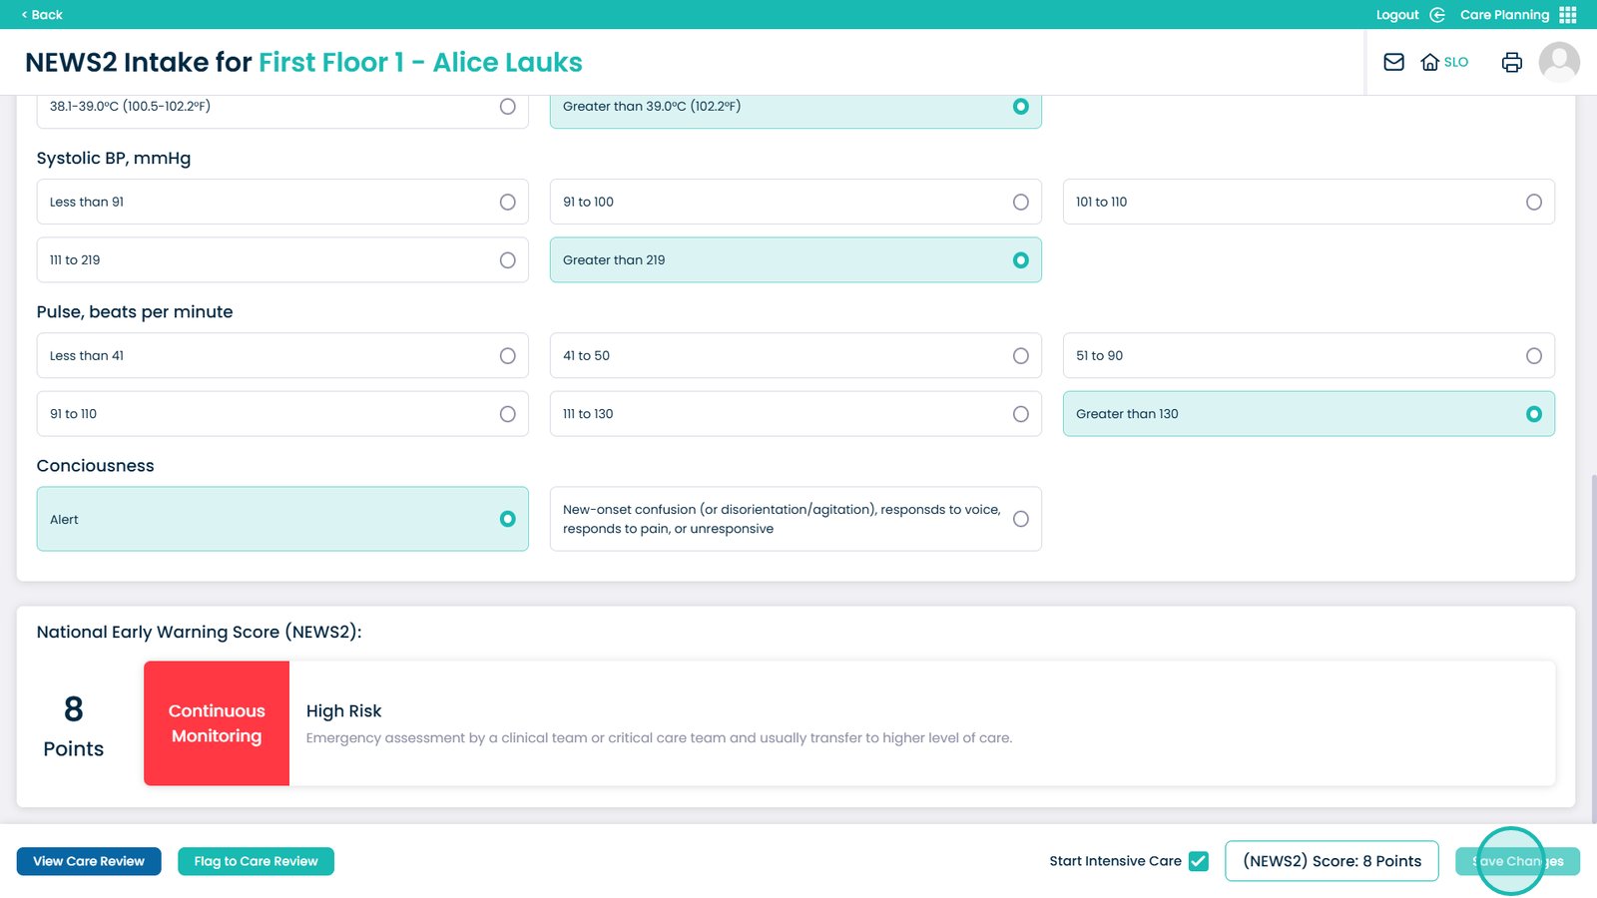Open the Care Planning apps grid icon
This screenshot has width=1597, height=898.
1568,15
